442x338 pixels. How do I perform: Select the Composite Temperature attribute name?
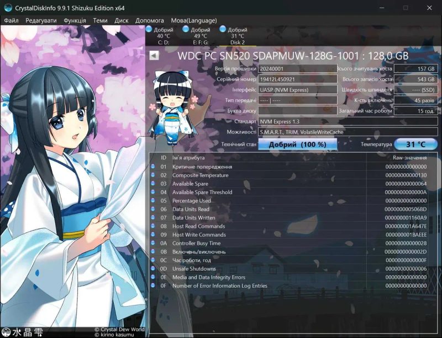[201, 175]
